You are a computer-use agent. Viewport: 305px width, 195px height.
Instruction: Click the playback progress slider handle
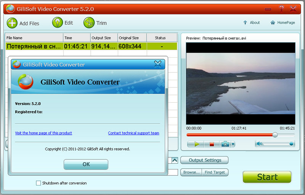pos(275,135)
